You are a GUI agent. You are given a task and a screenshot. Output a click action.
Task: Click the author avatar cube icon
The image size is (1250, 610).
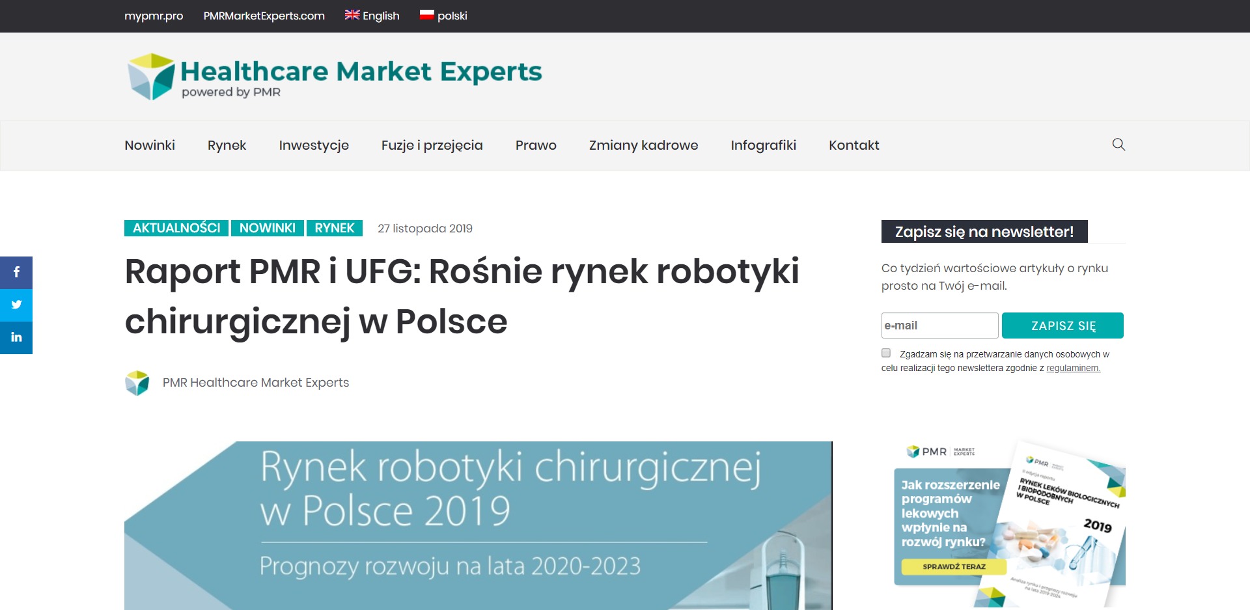(137, 383)
